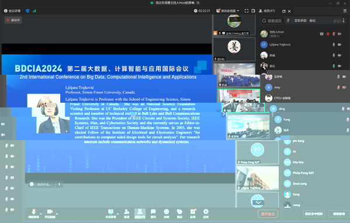Open microphone options arrow beside mute button

coord(41,214)
